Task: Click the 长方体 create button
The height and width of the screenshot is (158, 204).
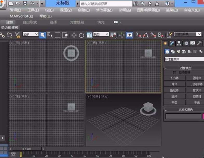Action: click(x=174, y=78)
